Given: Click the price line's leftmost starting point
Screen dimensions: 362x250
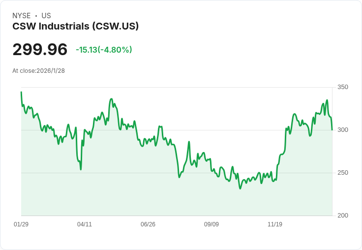Looking at the screenshot, I should coord(21,93).
